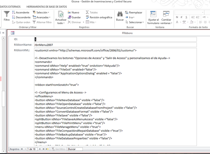Screen dimensions: 210x154
Task: Center text in Formato de texto
Action: 205,22
